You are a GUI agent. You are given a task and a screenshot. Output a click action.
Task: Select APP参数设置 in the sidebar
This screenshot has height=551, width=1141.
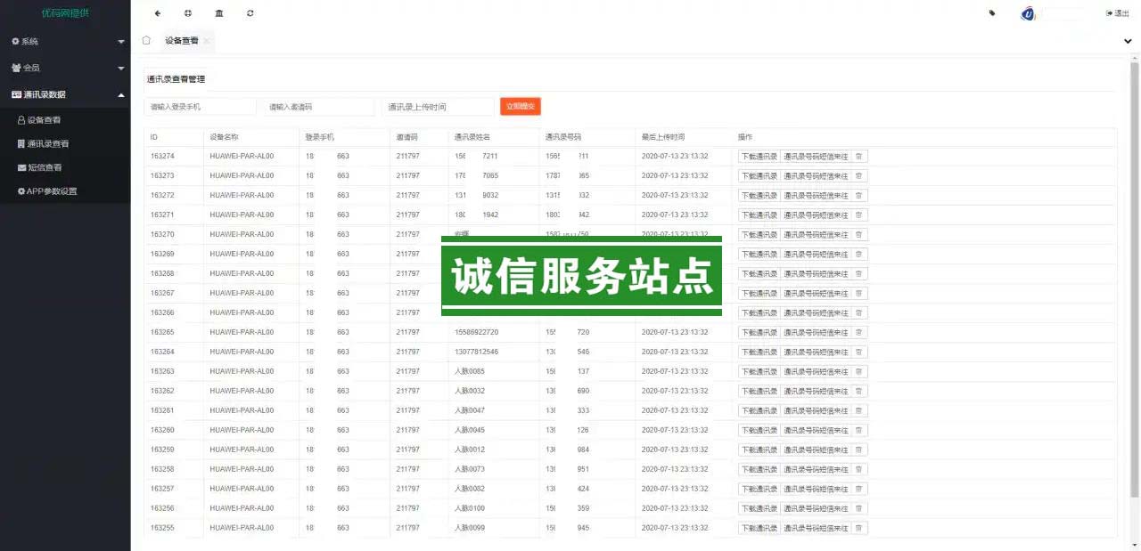tap(51, 191)
